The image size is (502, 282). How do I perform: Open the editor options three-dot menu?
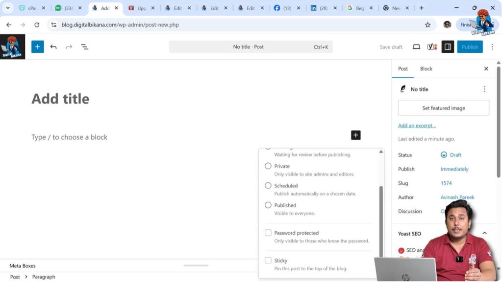(492, 47)
